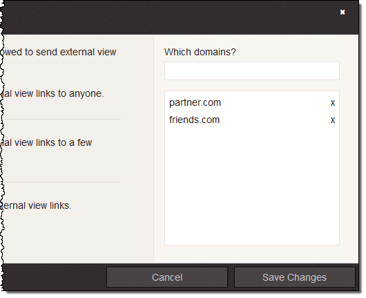The width and height of the screenshot is (366, 298).
Task: Click the divider line under the a few option
Action: (62, 182)
